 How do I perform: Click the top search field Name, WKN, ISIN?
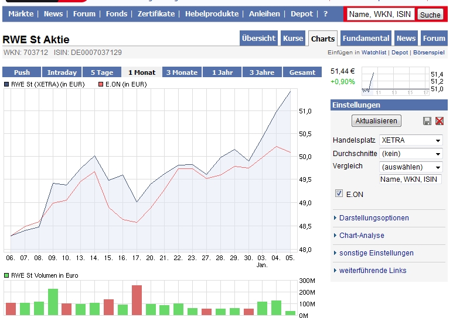(x=380, y=14)
